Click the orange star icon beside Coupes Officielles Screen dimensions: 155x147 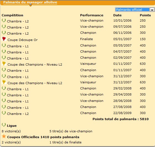pos(4,136)
